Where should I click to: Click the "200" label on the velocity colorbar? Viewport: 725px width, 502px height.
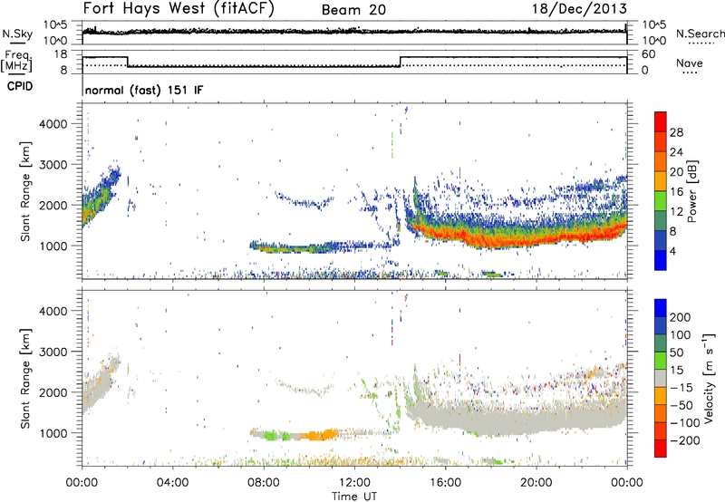[681, 317]
